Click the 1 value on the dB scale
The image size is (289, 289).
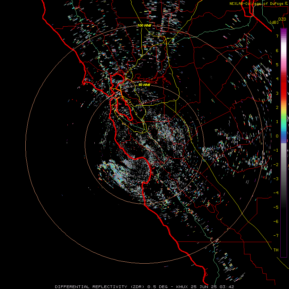coord(277,122)
